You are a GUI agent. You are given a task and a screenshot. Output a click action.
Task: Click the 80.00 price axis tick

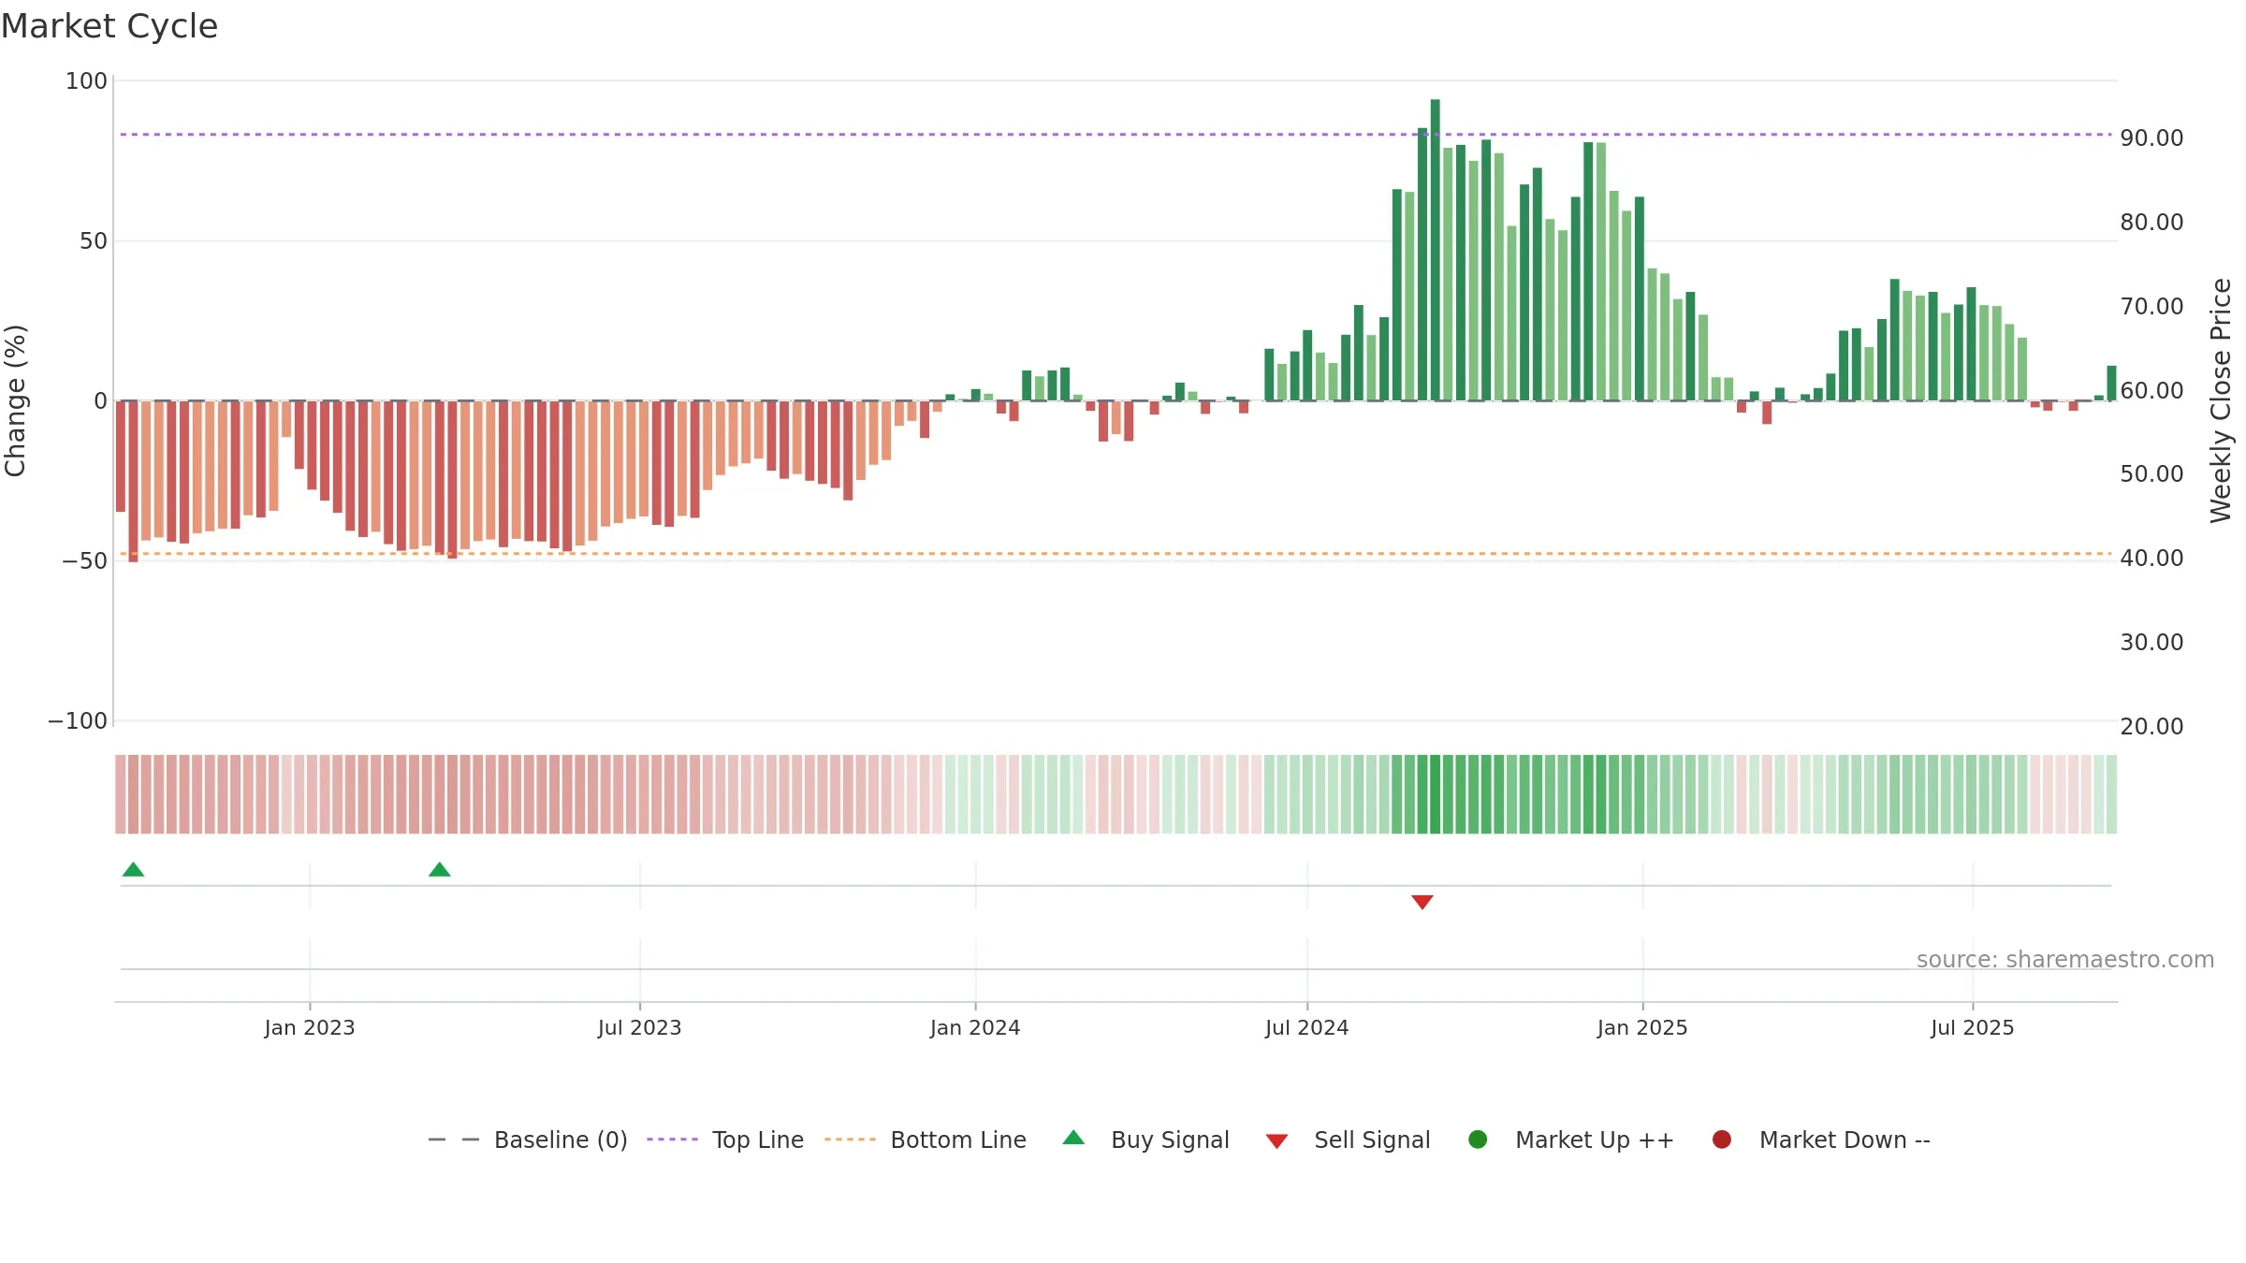(2151, 223)
